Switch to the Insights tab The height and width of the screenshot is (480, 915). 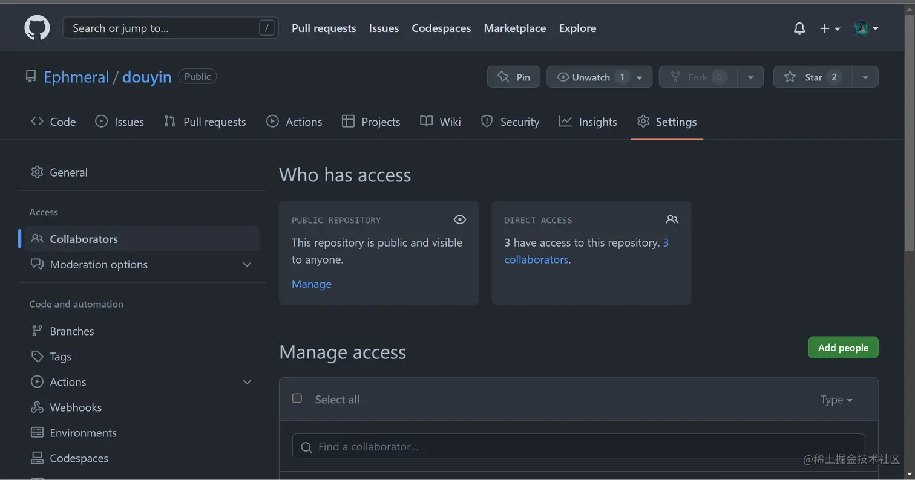coord(588,122)
